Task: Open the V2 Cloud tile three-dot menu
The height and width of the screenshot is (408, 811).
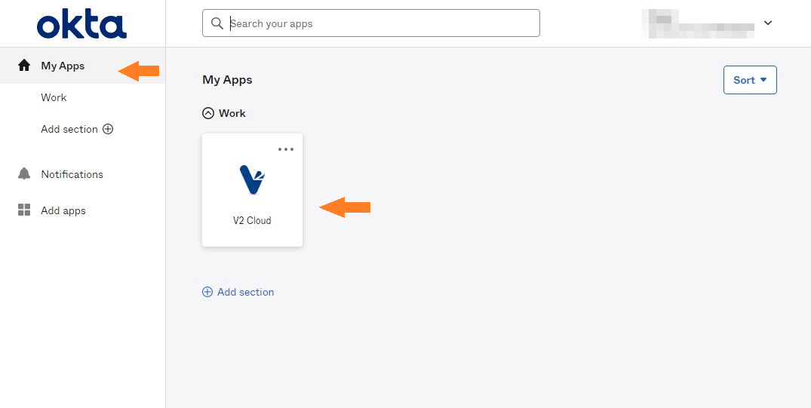Action: tap(285, 149)
